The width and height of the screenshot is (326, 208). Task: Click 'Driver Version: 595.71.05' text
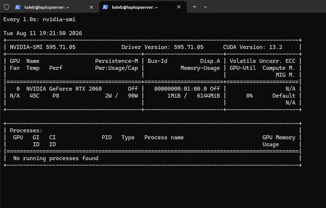(162, 47)
